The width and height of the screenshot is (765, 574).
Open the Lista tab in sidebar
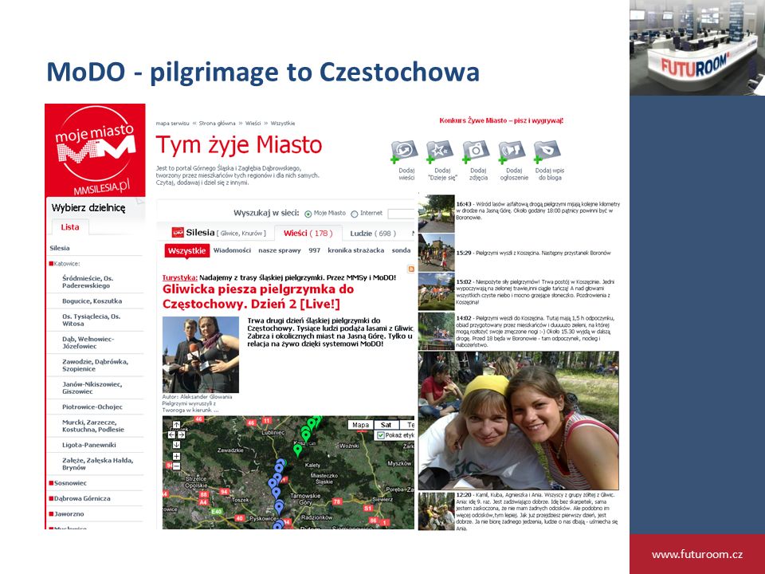point(70,227)
